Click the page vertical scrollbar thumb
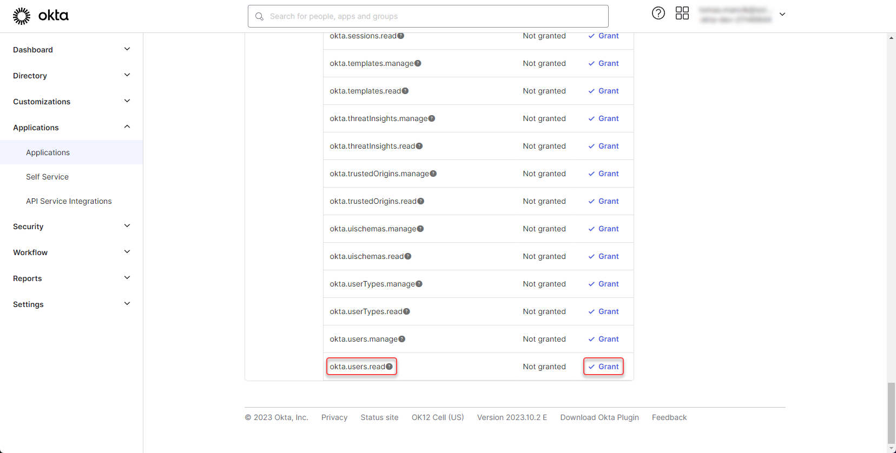The width and height of the screenshot is (896, 453). click(891, 412)
